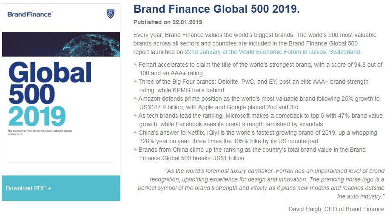
Task: Click the shield crest icon on the report cover
Action: (110, 14)
